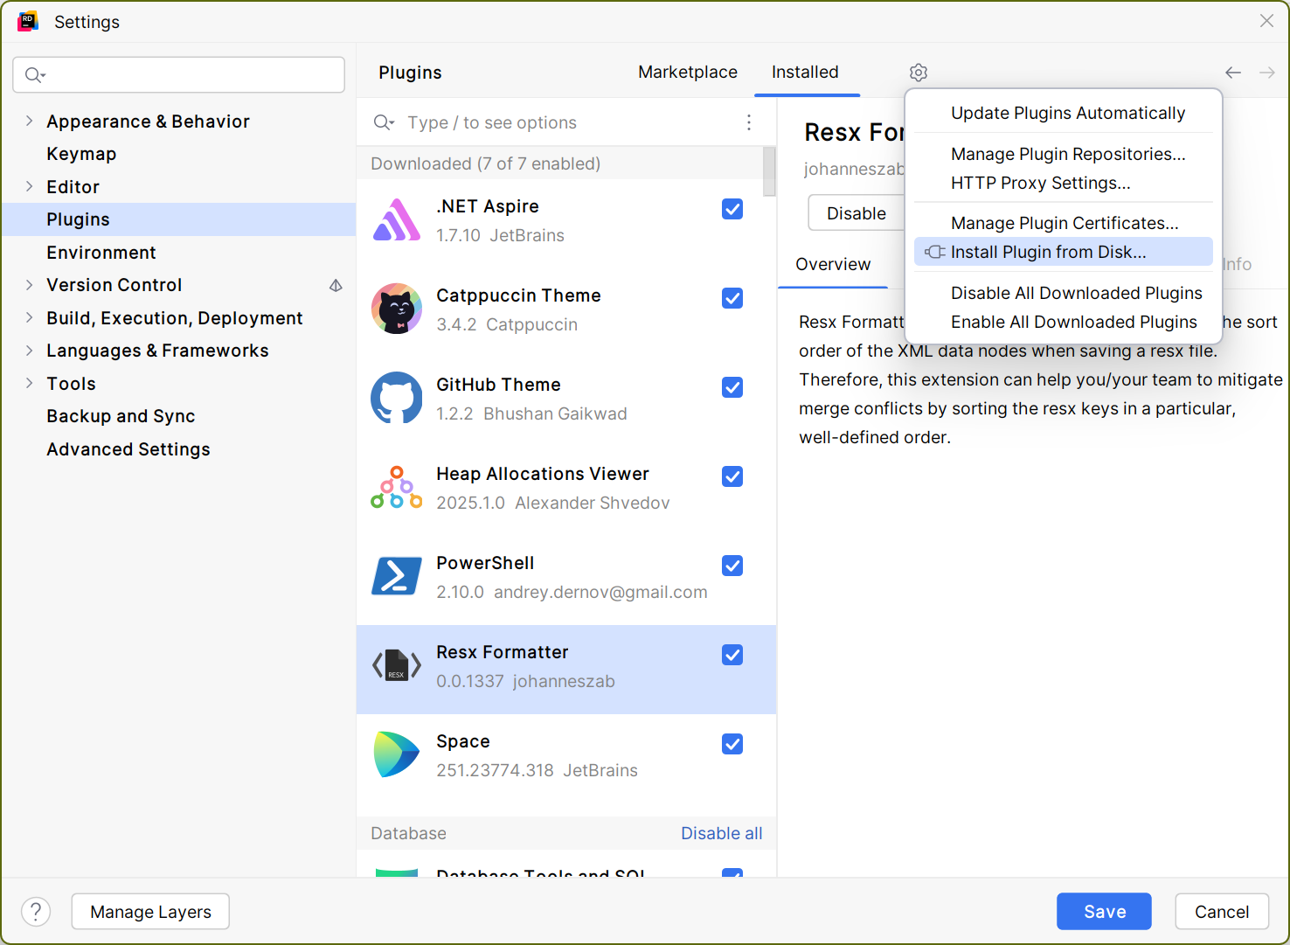Choose Update Plugins Automatically
The height and width of the screenshot is (945, 1290).
1064,113
